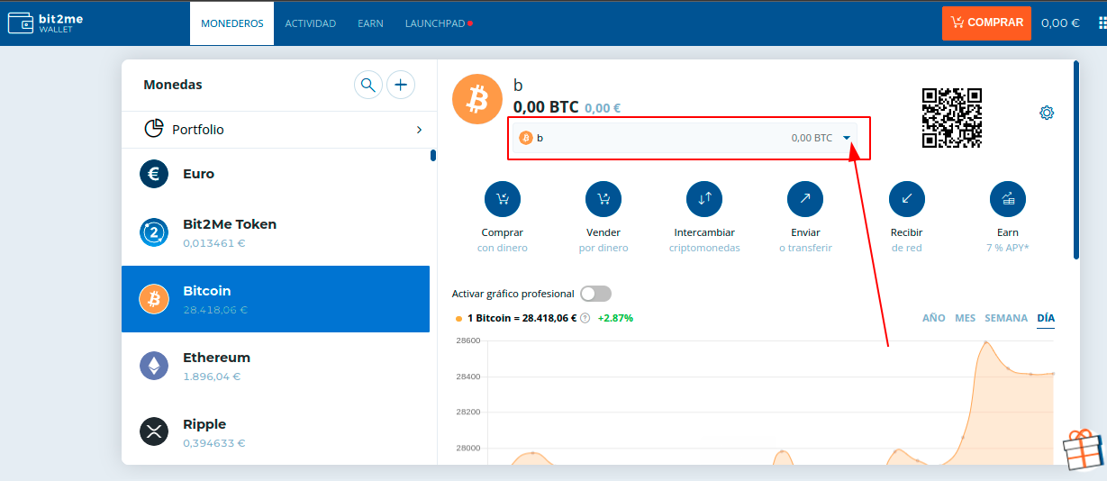Add a new wallet with the plus icon
Image resolution: width=1107 pixels, height=481 pixels.
(x=401, y=85)
